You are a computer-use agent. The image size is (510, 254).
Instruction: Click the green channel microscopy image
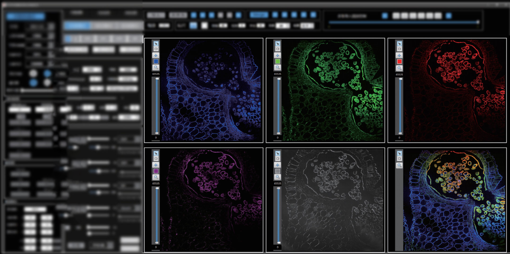pos(332,90)
